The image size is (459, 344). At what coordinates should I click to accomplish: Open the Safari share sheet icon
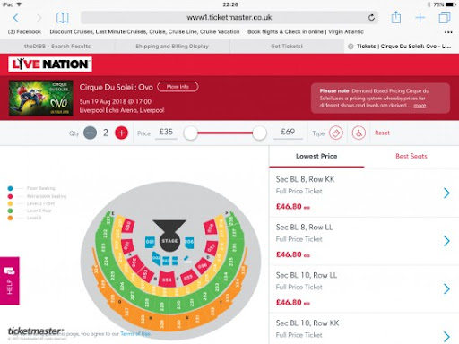click(396, 17)
